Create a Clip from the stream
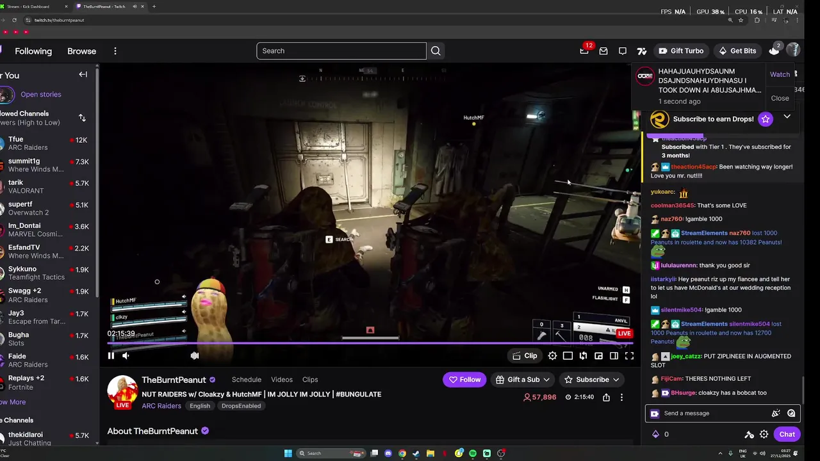 tap(525, 356)
